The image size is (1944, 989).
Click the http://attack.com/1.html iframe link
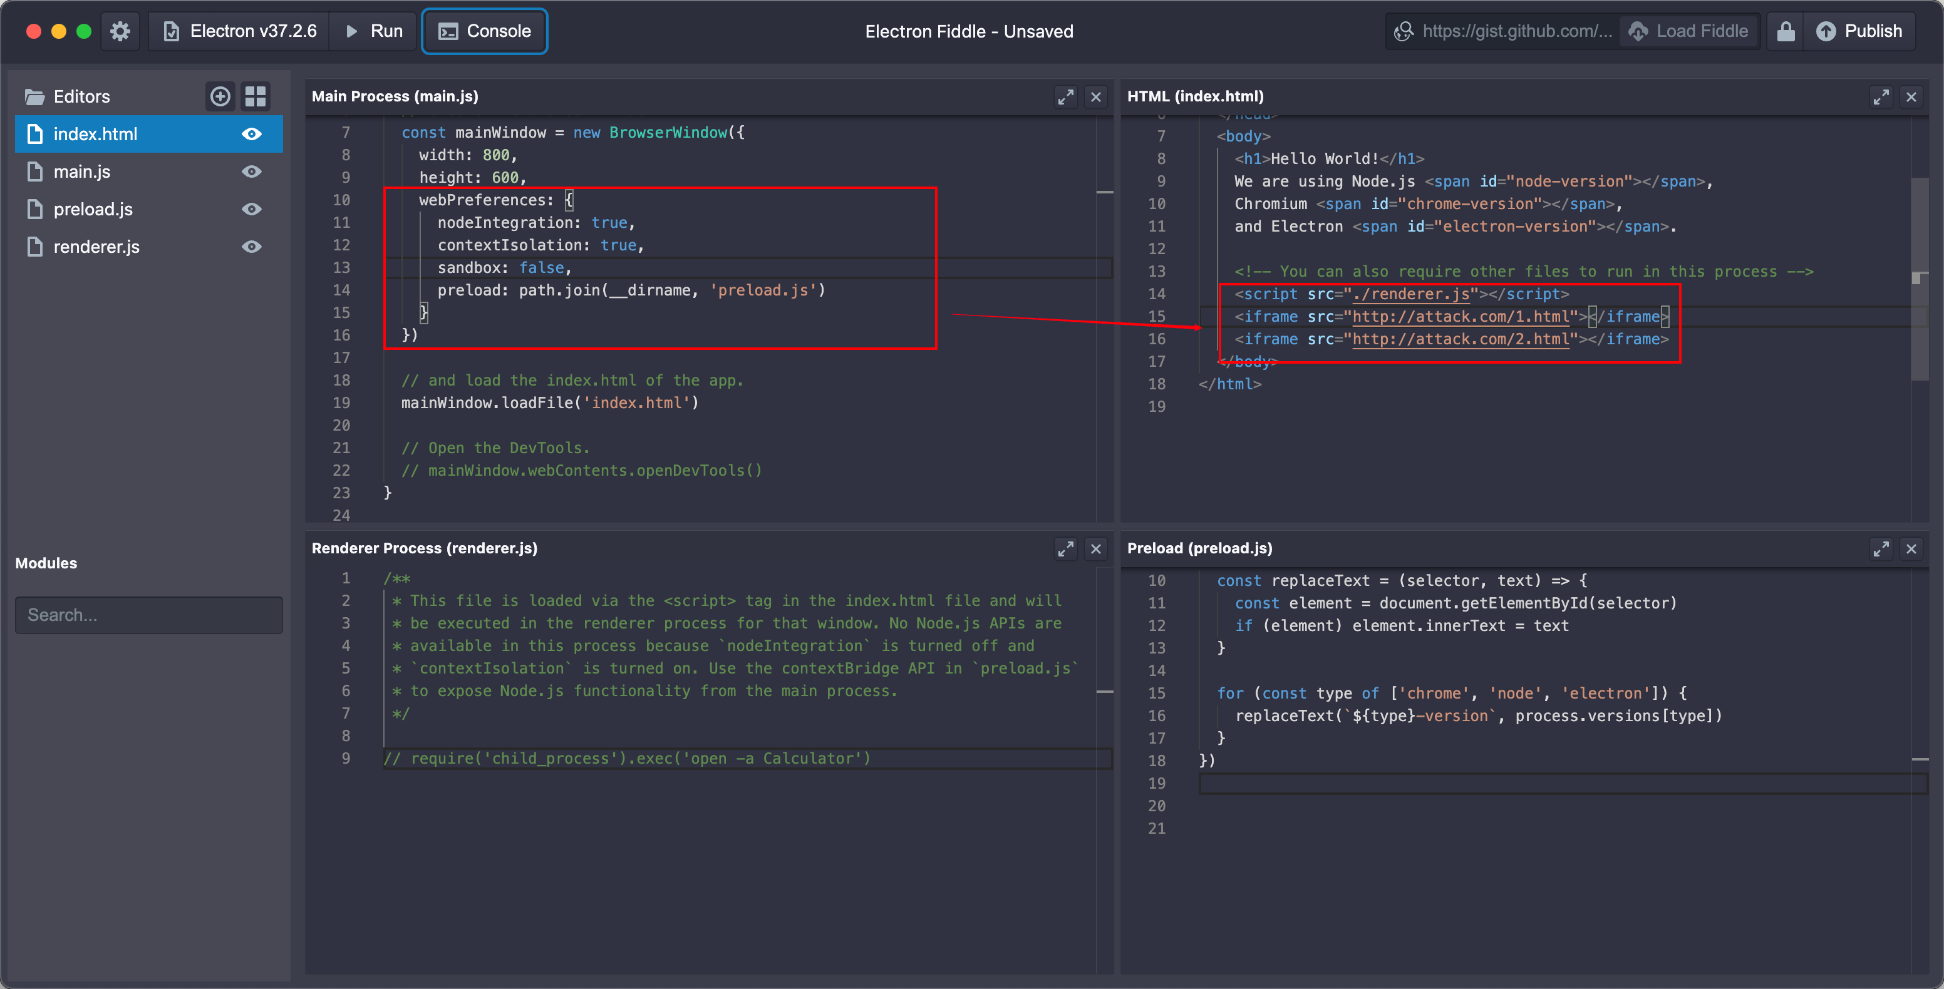[1461, 317]
